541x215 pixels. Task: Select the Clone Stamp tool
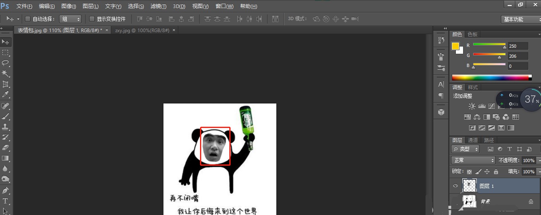pyautogui.click(x=6, y=127)
